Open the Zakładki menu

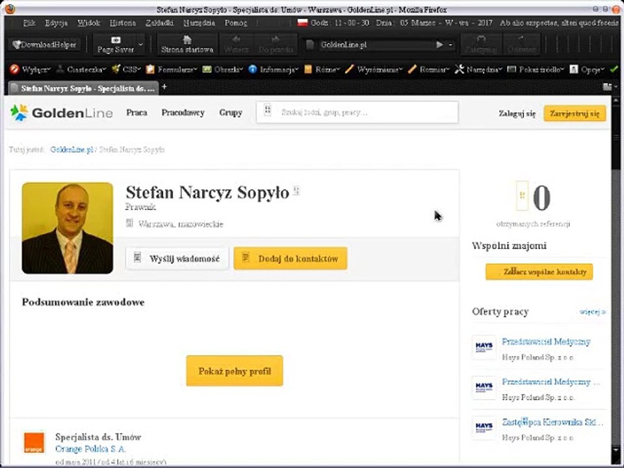point(159,23)
